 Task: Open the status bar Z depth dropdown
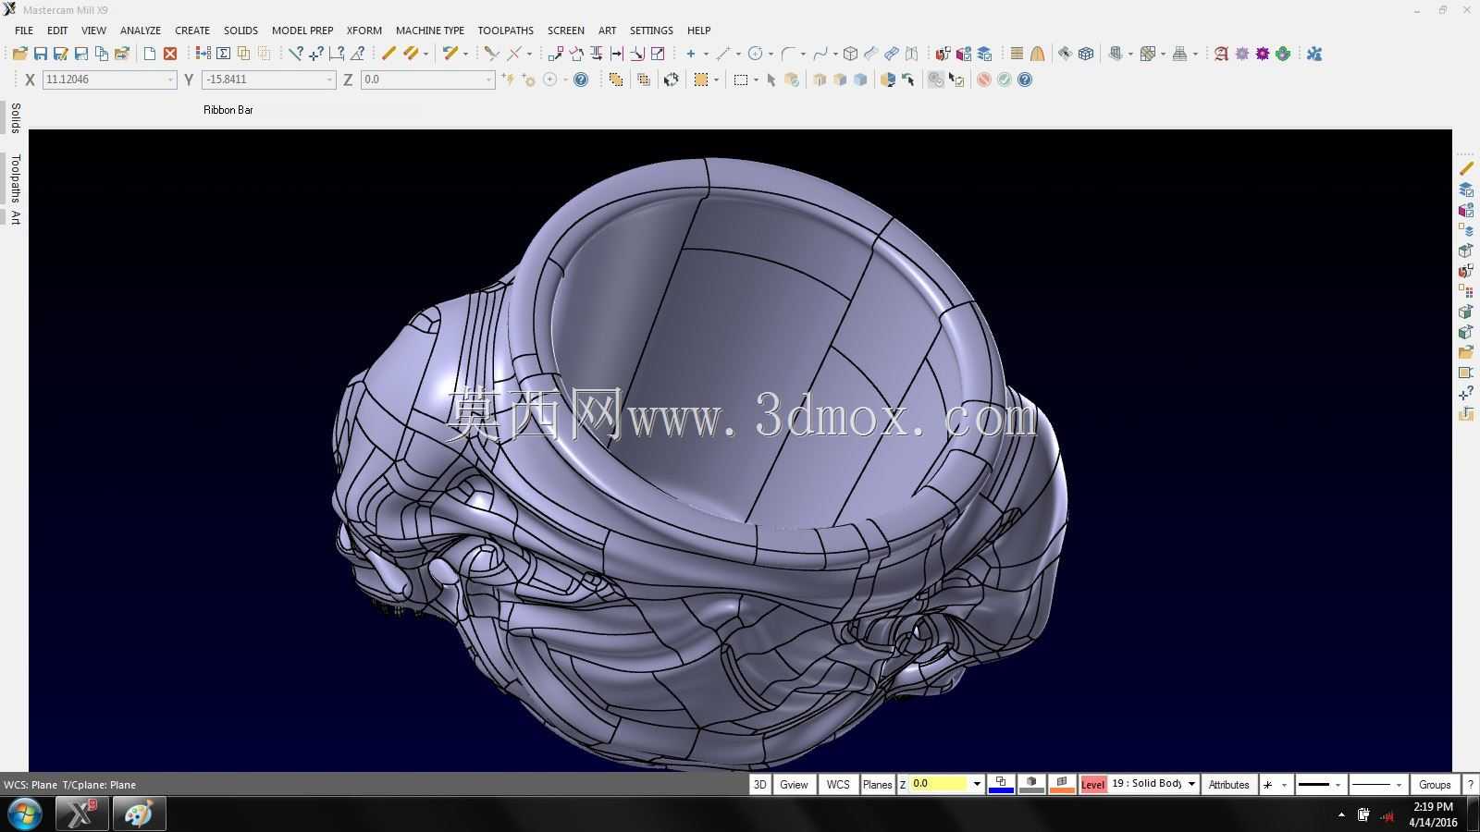click(x=977, y=784)
